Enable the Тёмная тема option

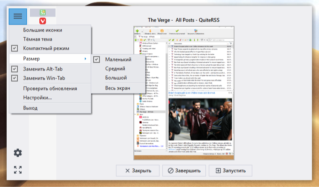point(50,39)
